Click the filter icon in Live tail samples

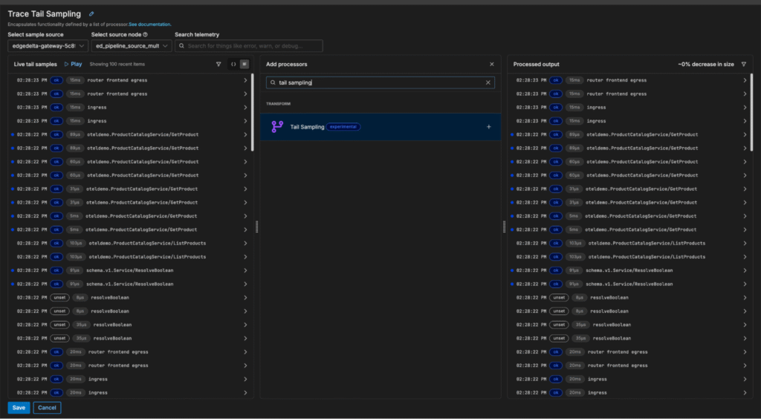[x=218, y=65]
